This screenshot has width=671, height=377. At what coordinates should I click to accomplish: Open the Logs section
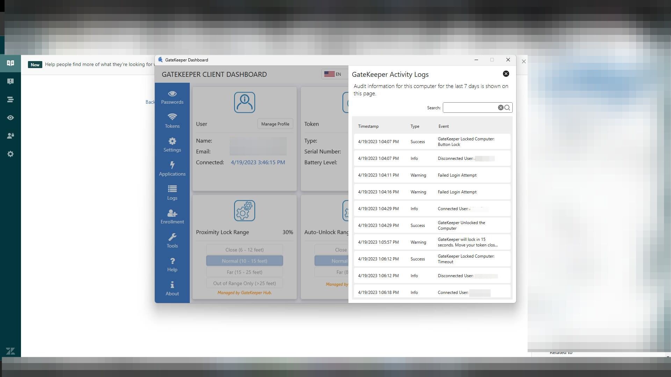(172, 193)
